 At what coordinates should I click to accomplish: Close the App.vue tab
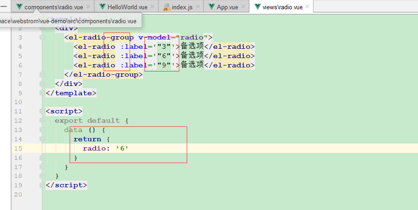pos(243,7)
